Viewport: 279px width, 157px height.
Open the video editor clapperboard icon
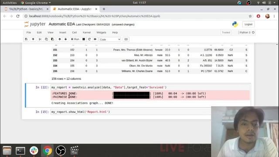coord(74,150)
